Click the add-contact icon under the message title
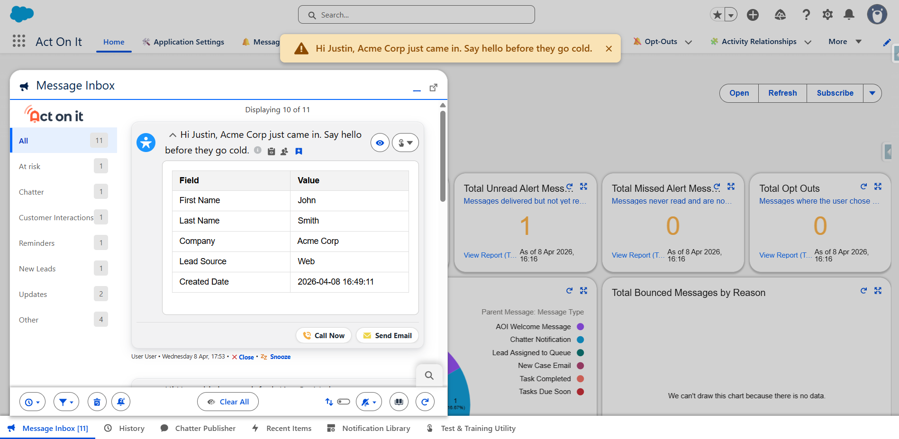Viewport: 899px width, 439px height. pos(284,151)
